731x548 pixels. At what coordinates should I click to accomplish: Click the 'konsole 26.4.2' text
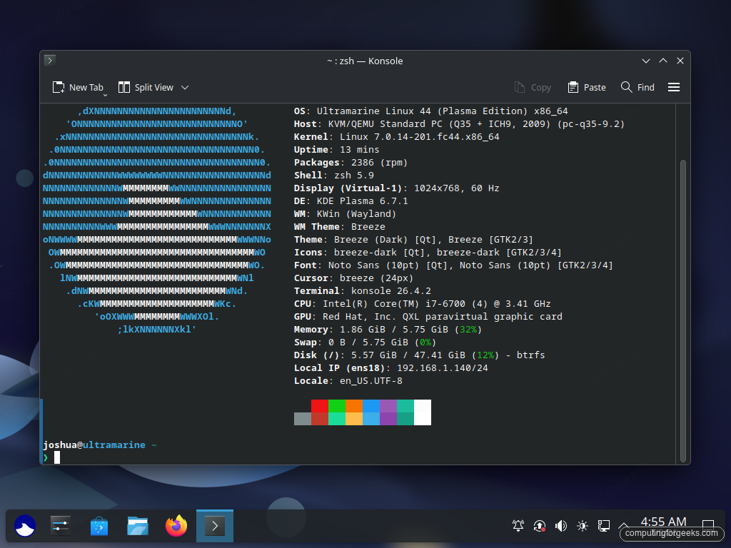pos(391,291)
